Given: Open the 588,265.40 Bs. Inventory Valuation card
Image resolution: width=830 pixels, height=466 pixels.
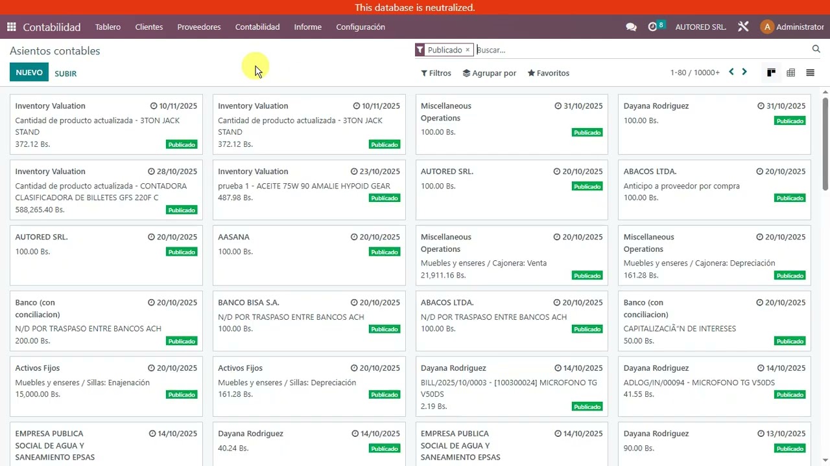Looking at the screenshot, I should click(106, 190).
